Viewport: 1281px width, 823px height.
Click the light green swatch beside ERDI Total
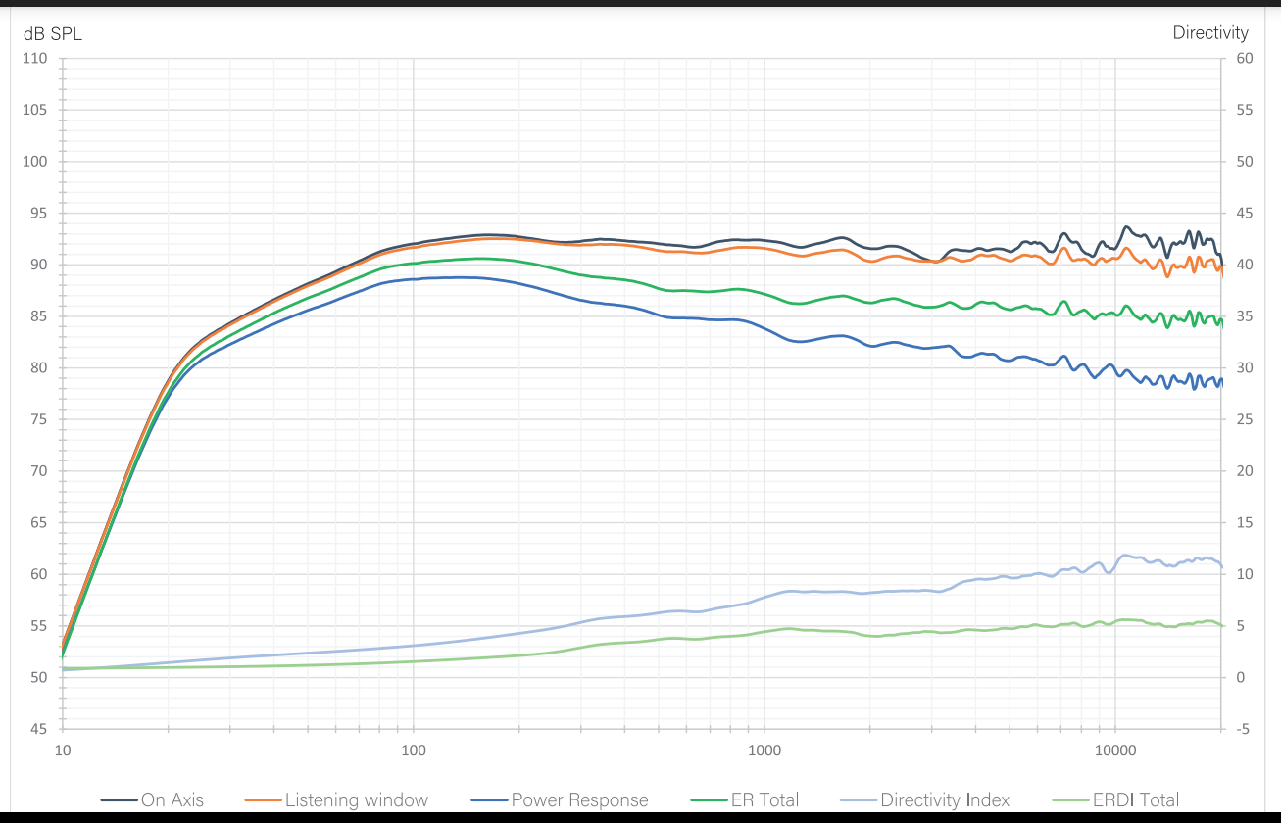pos(1071,800)
